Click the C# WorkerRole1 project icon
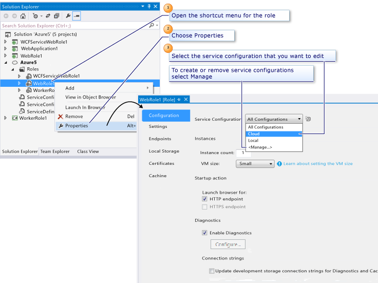The width and height of the screenshot is (378, 283). [15, 118]
